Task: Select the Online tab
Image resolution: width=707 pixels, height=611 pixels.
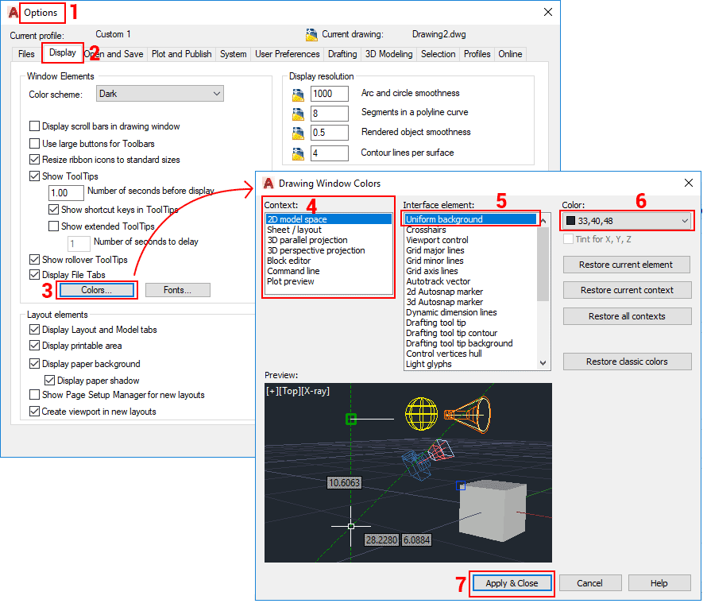Action: 510,54
